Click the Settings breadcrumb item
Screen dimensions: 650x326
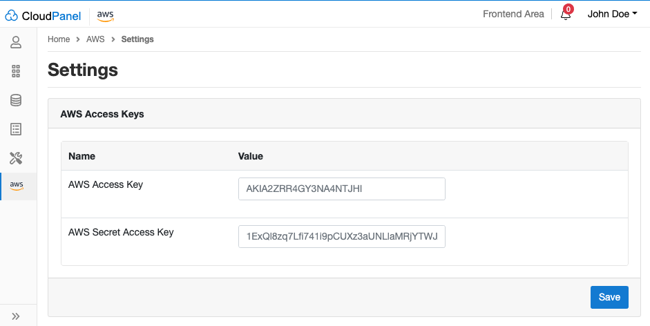click(137, 39)
